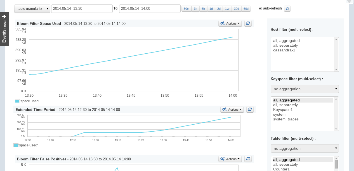Select the 1h time range button
Screen dimensions: 354x171
tap(195, 9)
